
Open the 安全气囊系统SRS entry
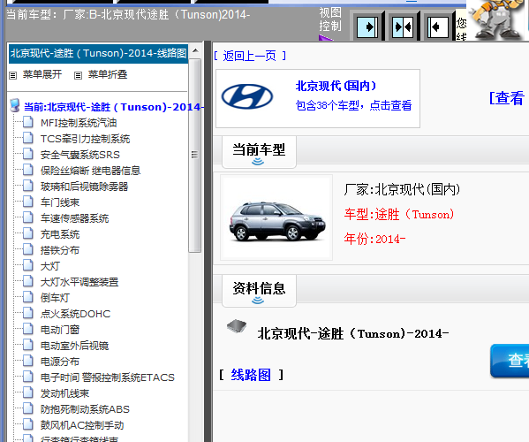(80, 155)
